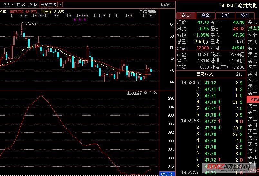Open the 画面 dropdown menu
The height and width of the screenshot is (176, 259).
pyautogui.click(x=8, y=4)
